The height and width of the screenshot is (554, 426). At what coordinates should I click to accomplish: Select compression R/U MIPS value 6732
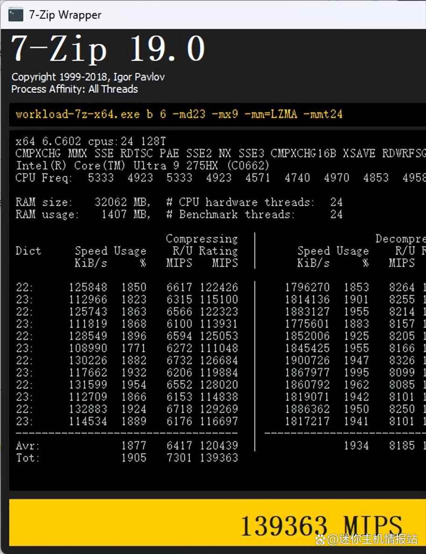click(x=179, y=361)
